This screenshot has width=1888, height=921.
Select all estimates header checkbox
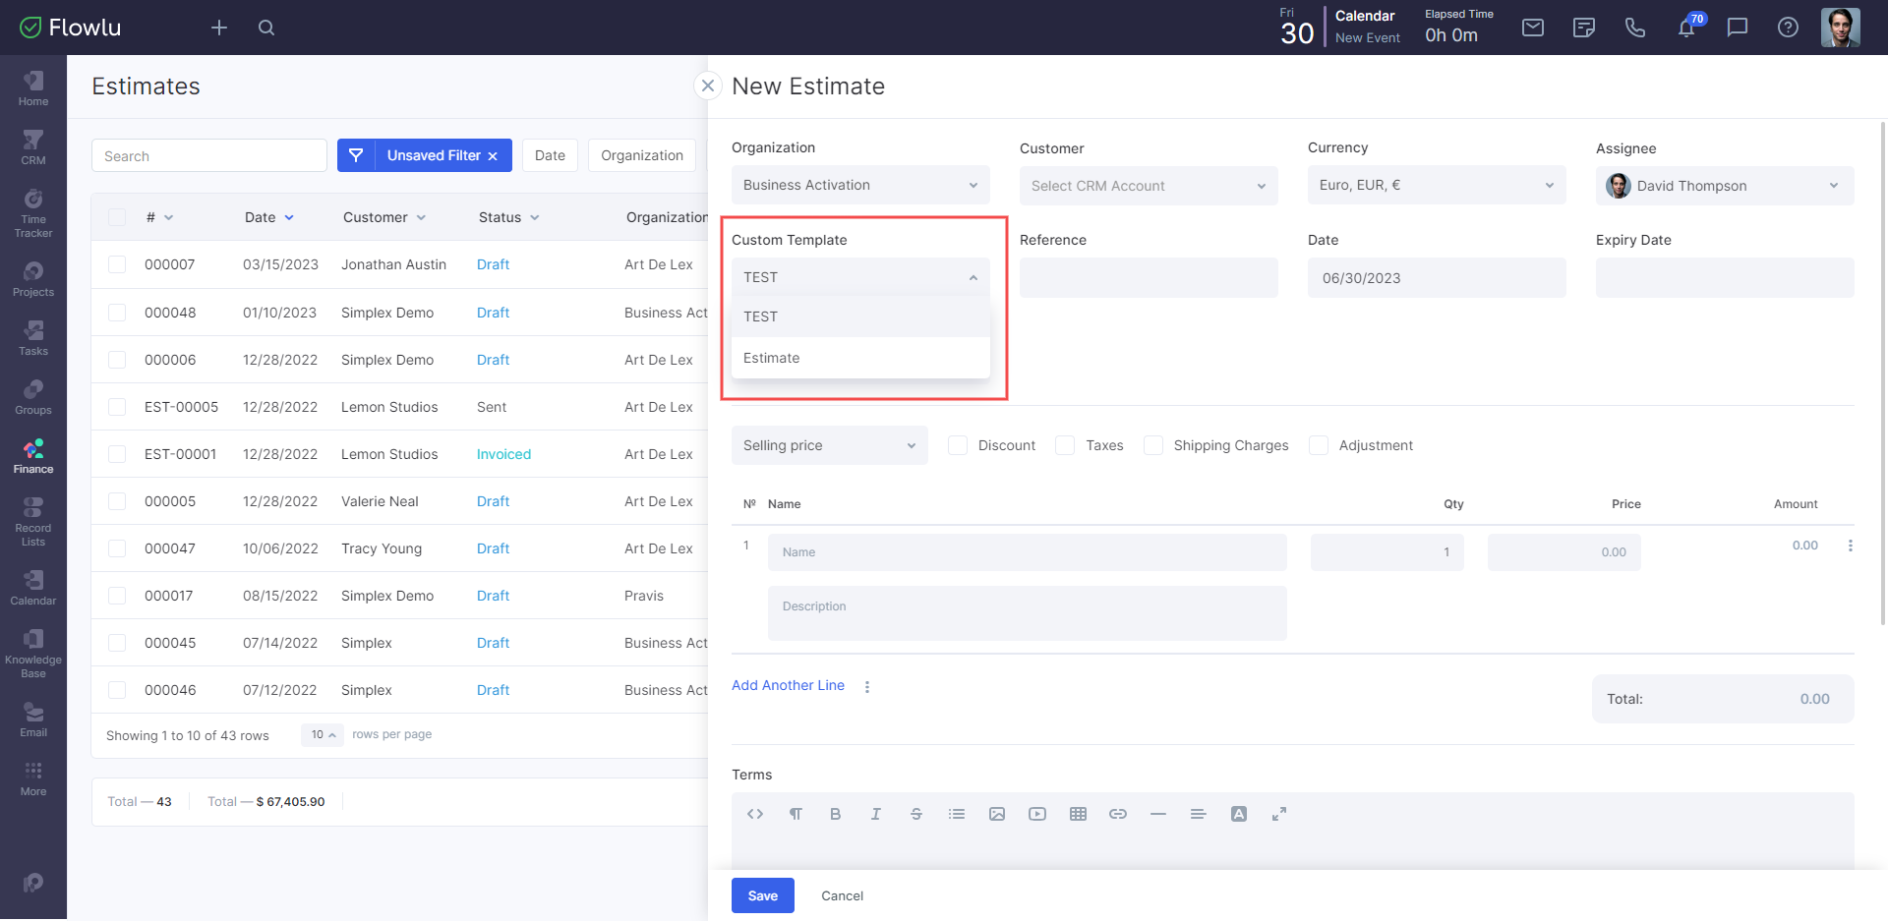(117, 217)
